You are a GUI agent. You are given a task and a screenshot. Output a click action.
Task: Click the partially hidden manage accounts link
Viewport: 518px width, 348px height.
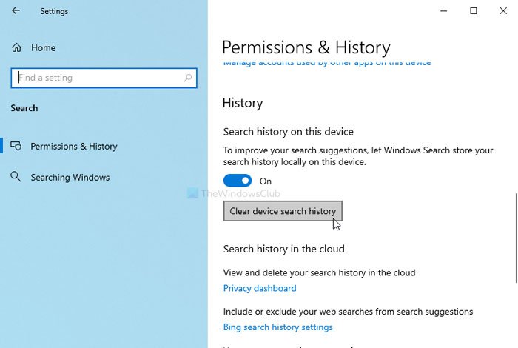(x=326, y=64)
